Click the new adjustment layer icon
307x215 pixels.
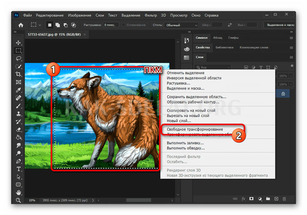click(260, 199)
